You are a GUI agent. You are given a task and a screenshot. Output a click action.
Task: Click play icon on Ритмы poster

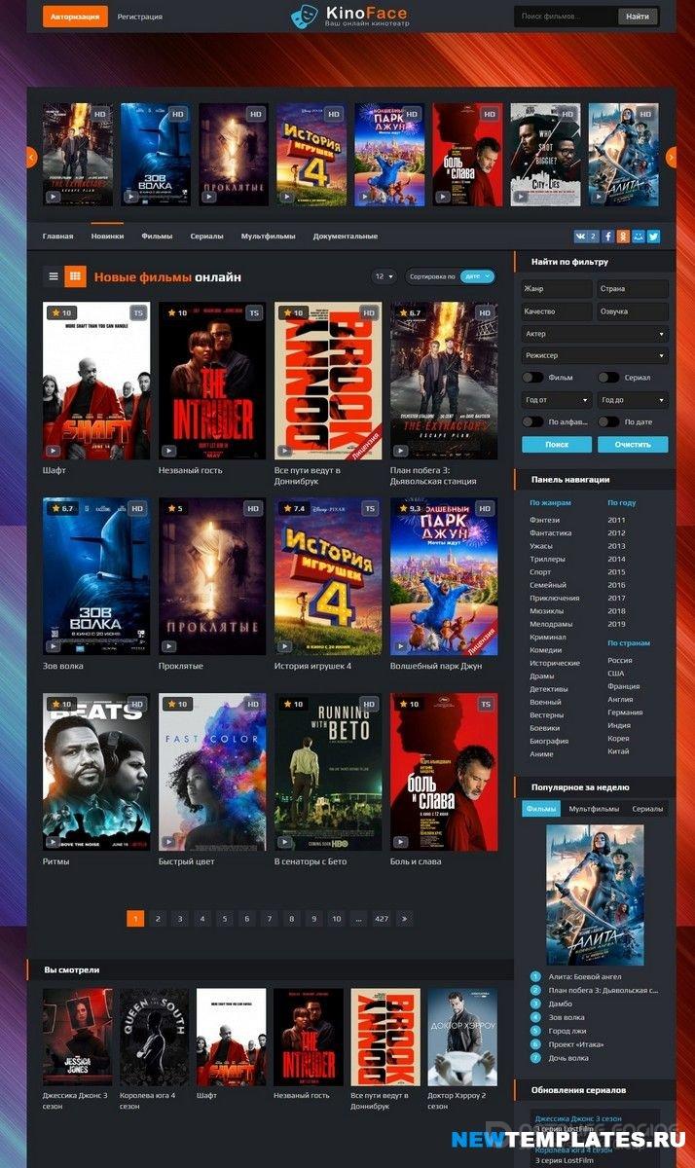(x=53, y=842)
